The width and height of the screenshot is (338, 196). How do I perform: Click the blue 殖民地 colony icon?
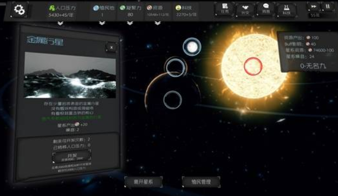[x=96, y=8]
